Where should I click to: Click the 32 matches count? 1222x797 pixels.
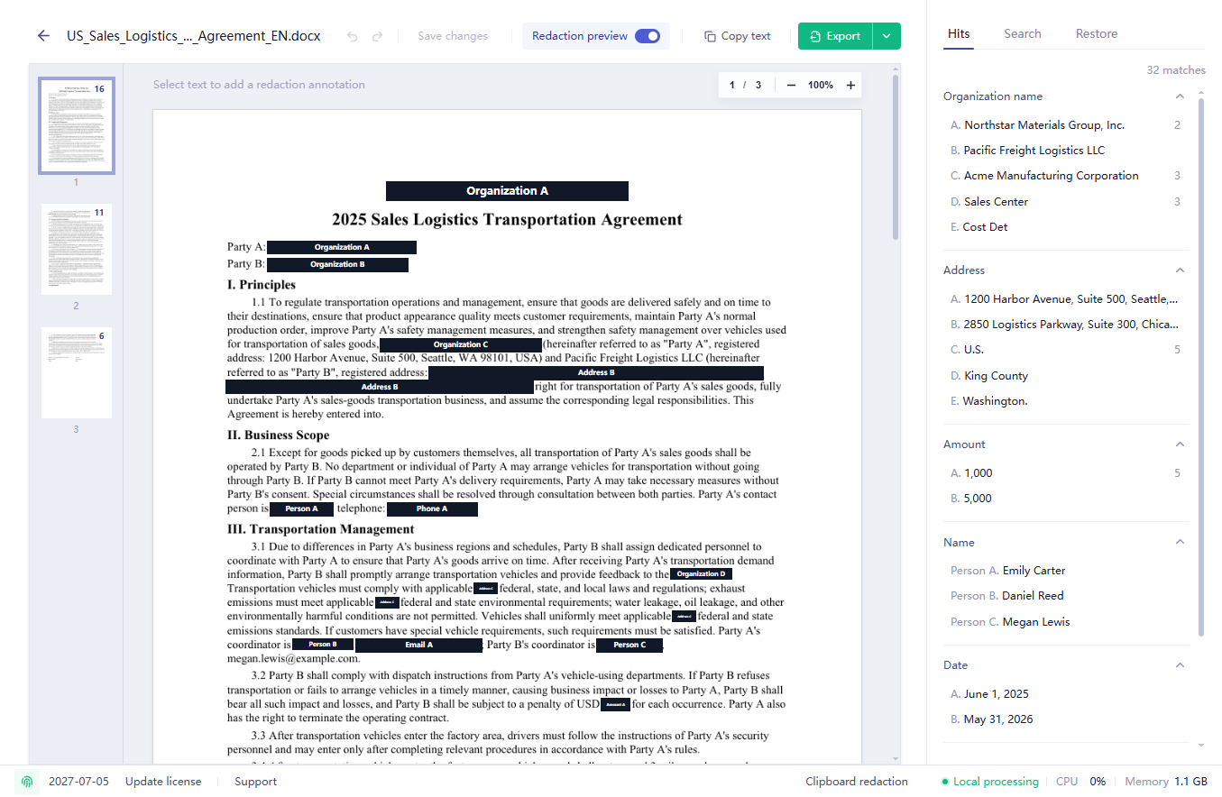tap(1176, 69)
